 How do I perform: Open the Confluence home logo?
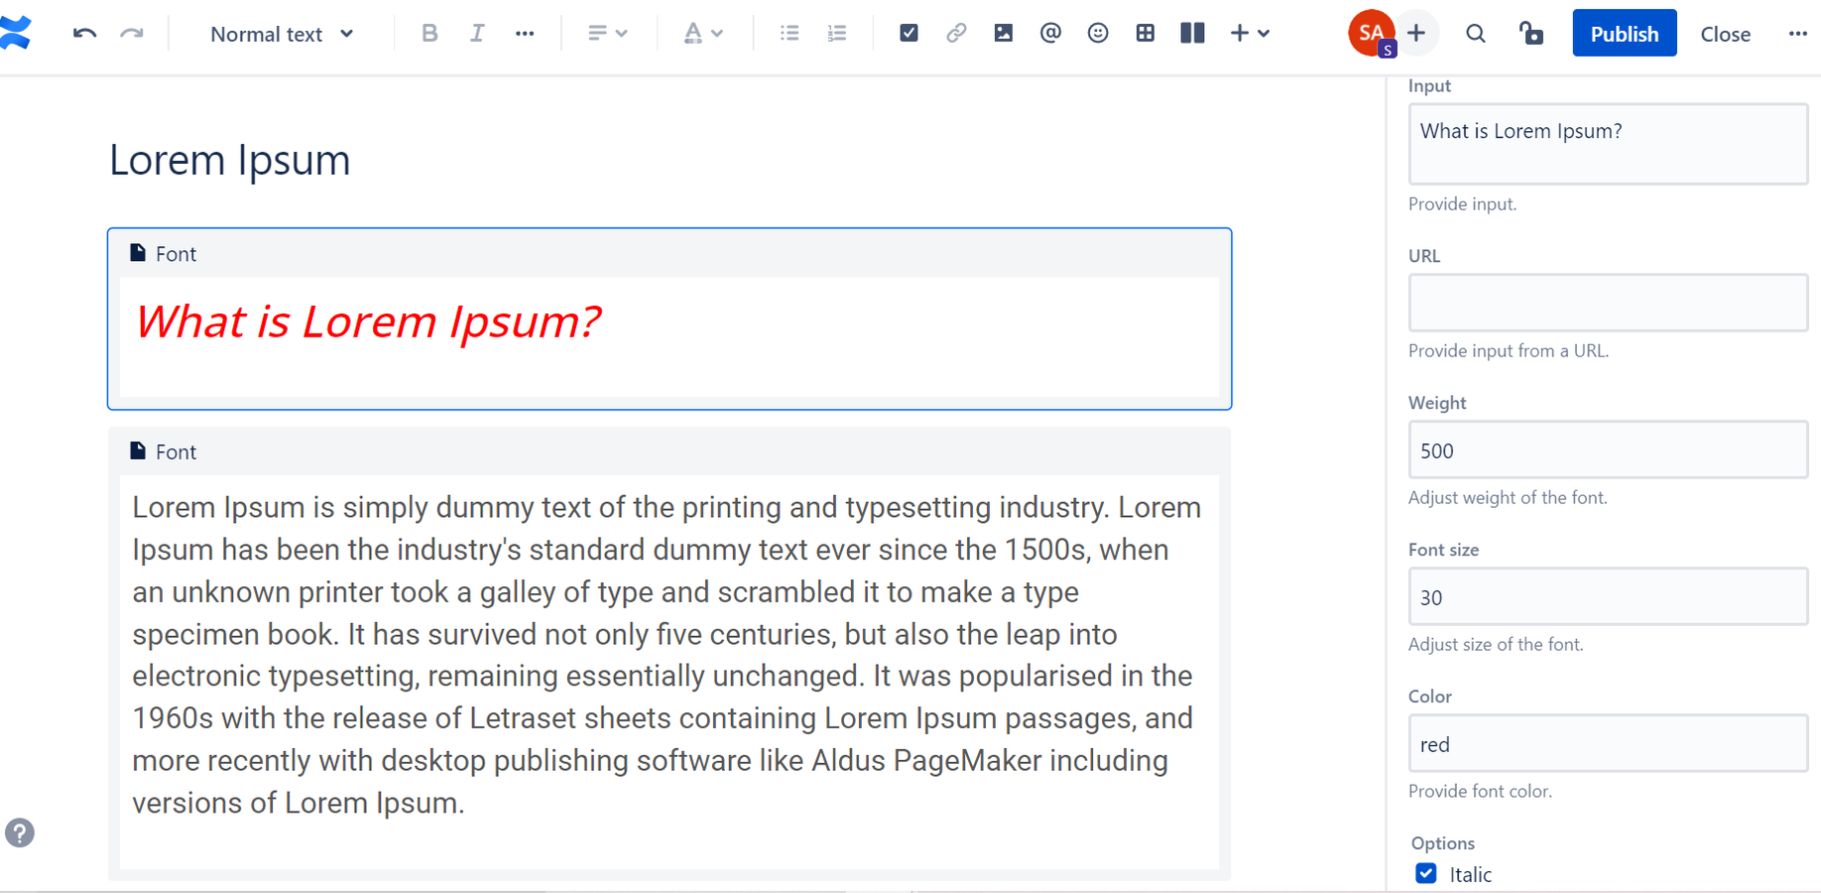tap(15, 33)
